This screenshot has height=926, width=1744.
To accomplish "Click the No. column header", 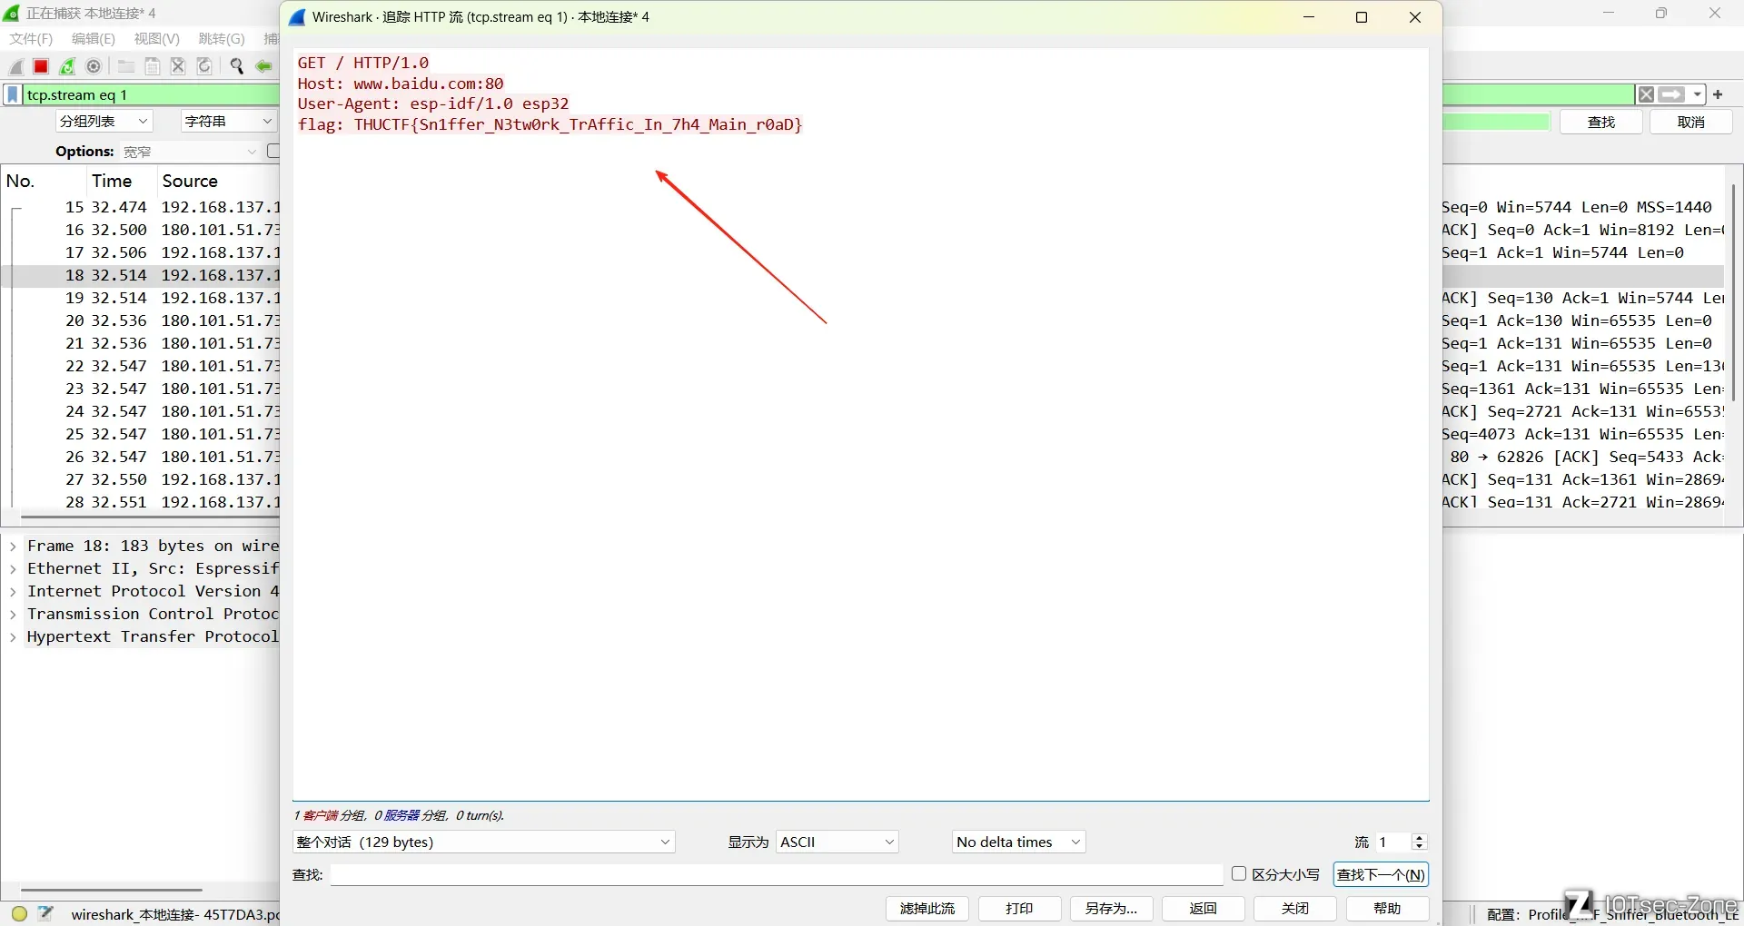I will [20, 181].
